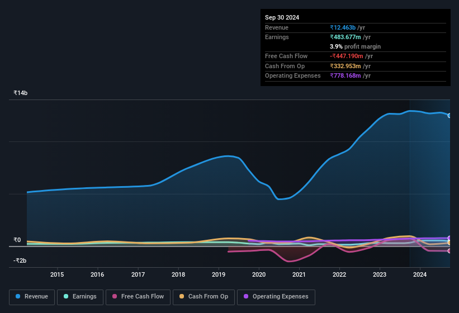
Task: Toggle the Free Cash Flow legend button
Action: coord(138,297)
